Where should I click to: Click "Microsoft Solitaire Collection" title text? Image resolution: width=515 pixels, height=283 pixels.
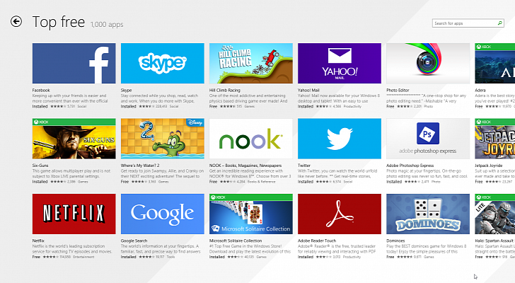pyautogui.click(x=236, y=241)
